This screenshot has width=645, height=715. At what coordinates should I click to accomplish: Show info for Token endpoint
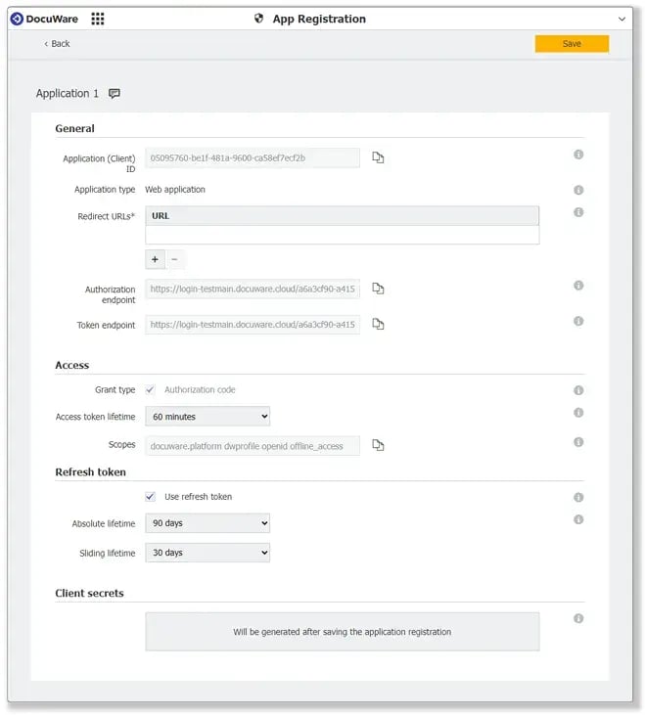pos(578,321)
